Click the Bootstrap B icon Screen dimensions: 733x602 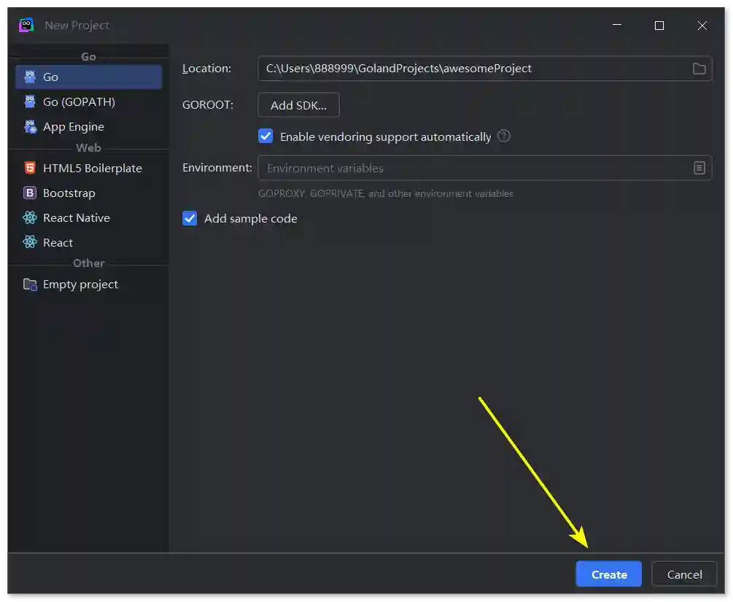point(30,193)
